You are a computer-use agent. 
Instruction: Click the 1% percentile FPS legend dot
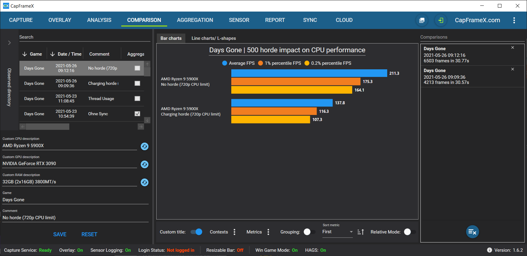tap(260, 63)
